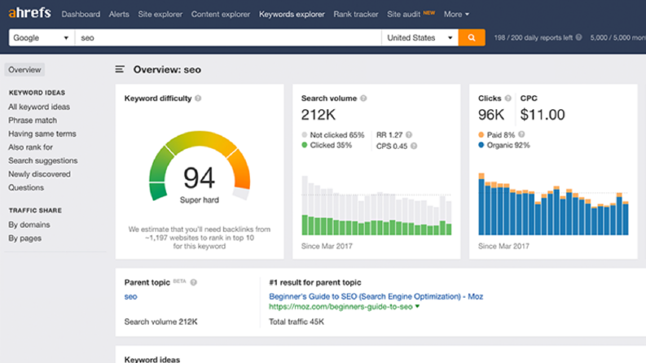This screenshot has height=363, width=646.
Task: Open the Alerts menu item
Action: (x=119, y=14)
